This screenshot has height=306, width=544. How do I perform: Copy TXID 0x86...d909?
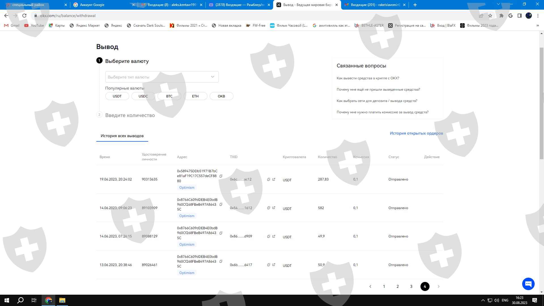269,236
